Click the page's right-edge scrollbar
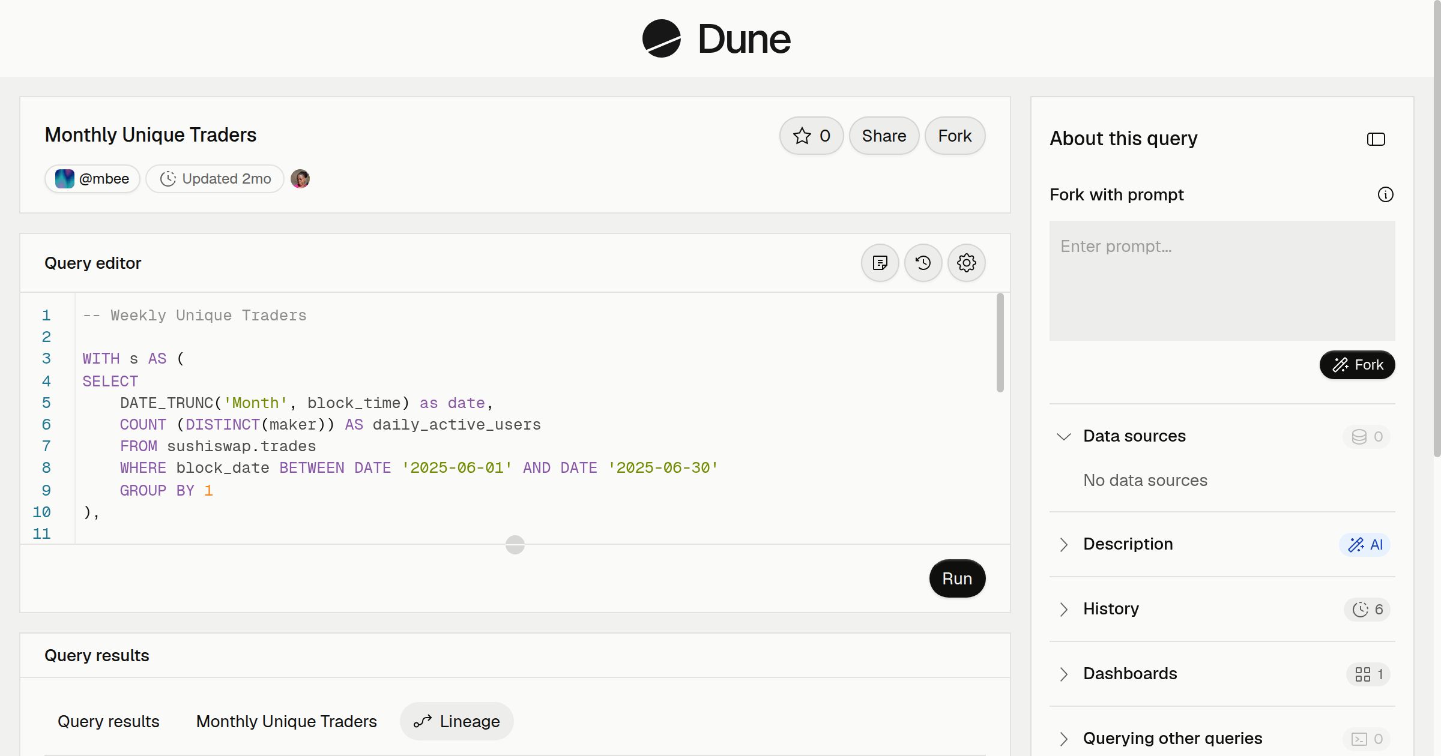1441x756 pixels. click(x=1437, y=228)
